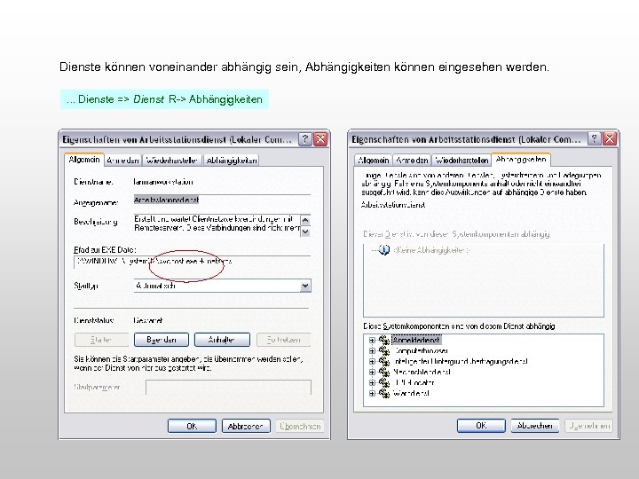Close the left properties dialog
This screenshot has height=479, width=639.
pyautogui.click(x=320, y=139)
